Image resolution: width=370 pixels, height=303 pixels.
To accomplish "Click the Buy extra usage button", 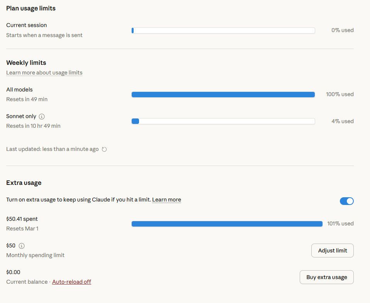I will tap(327, 277).
